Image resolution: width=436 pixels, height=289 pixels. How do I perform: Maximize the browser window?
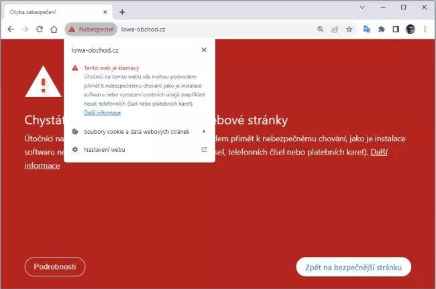403,7
